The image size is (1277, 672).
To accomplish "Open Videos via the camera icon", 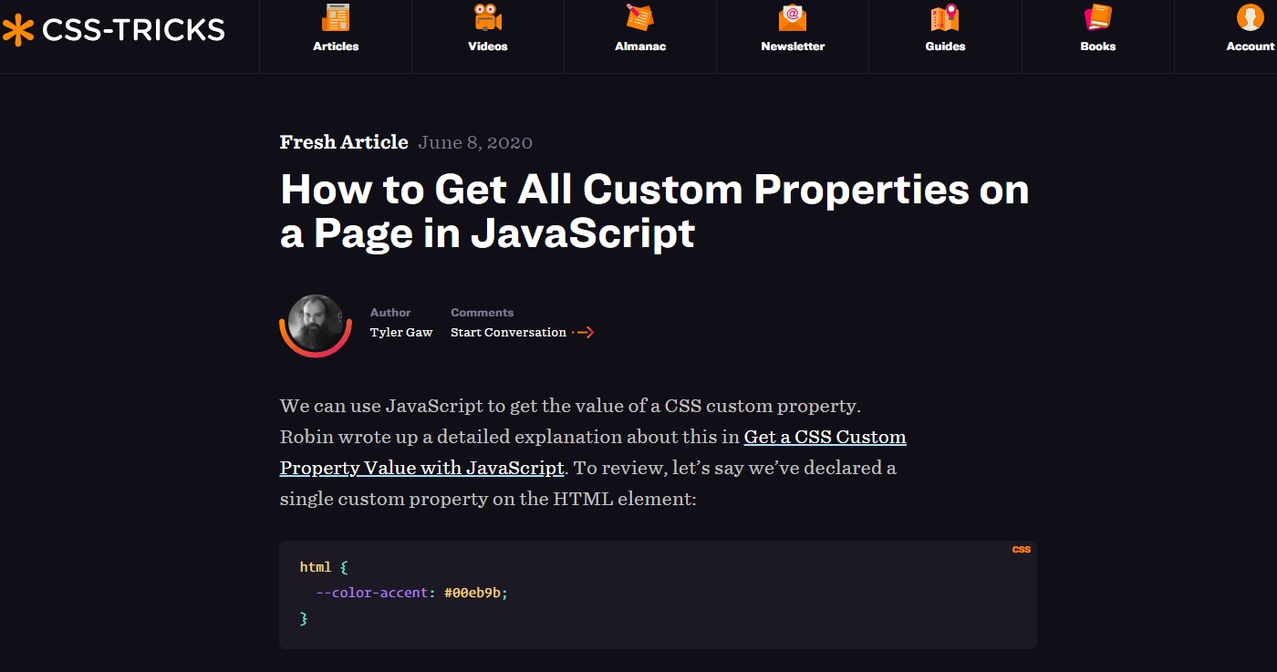I will (x=487, y=17).
